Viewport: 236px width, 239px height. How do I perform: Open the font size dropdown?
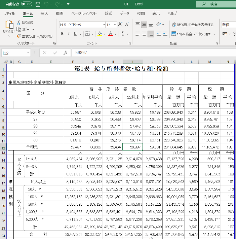[115, 25]
